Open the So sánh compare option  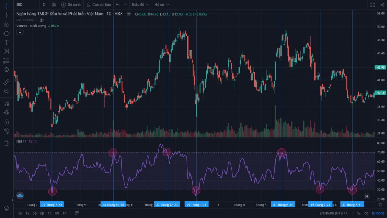pos(71,5)
